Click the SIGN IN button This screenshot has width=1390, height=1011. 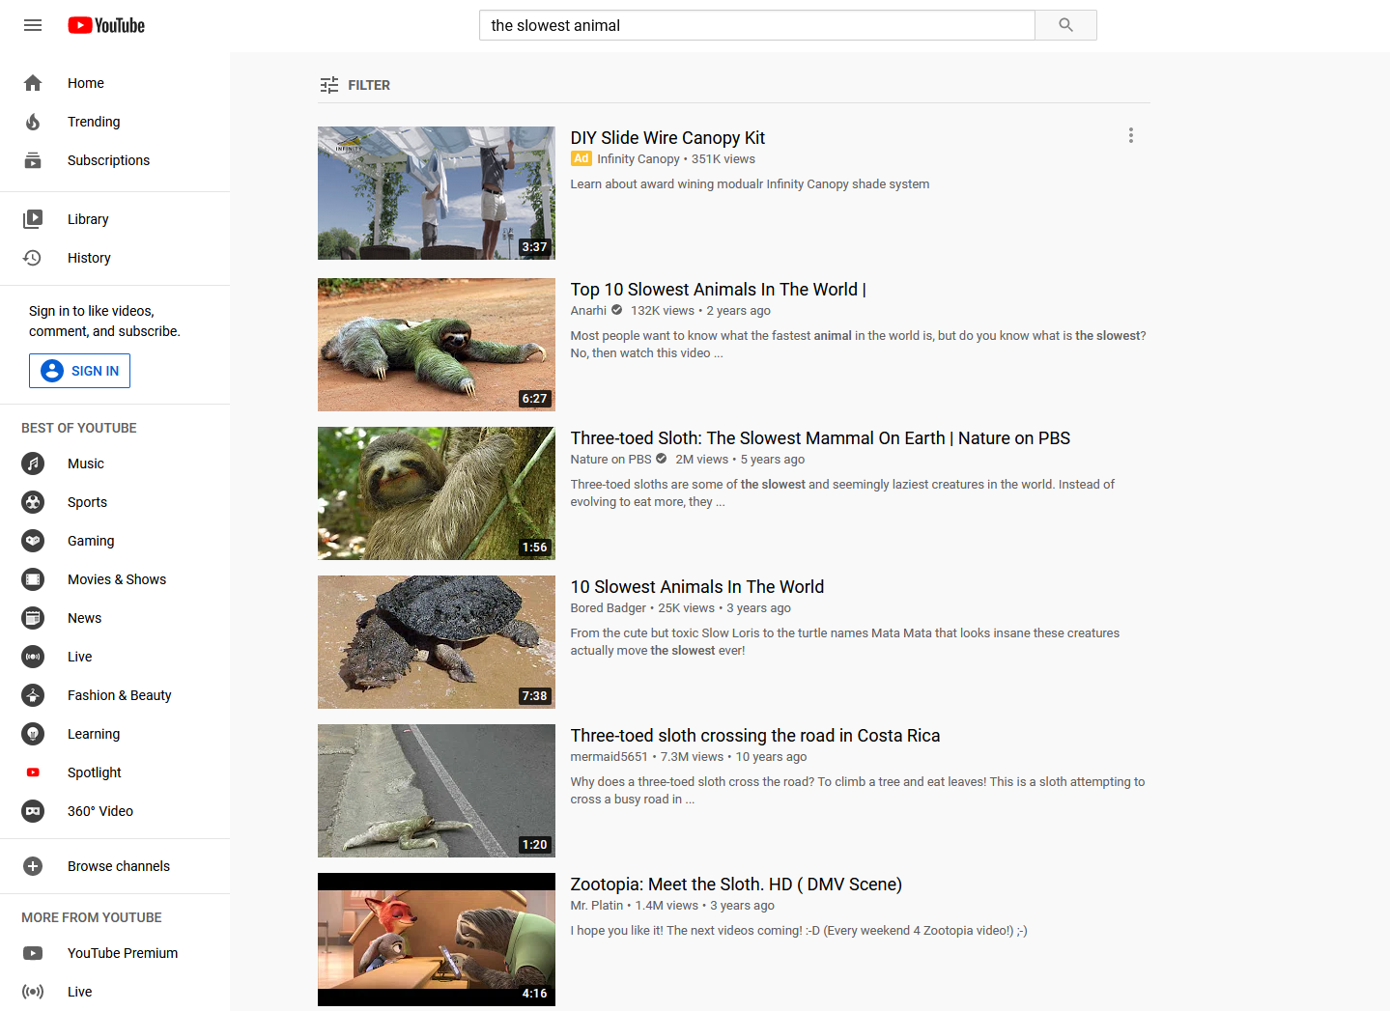click(79, 371)
